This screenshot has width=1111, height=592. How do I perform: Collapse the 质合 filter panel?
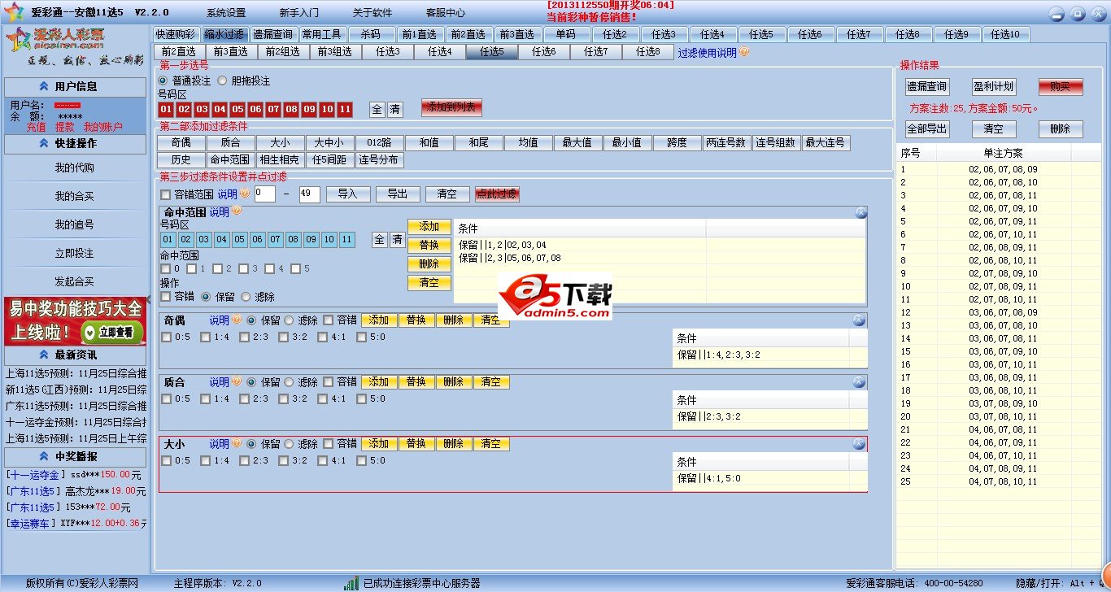tap(859, 382)
